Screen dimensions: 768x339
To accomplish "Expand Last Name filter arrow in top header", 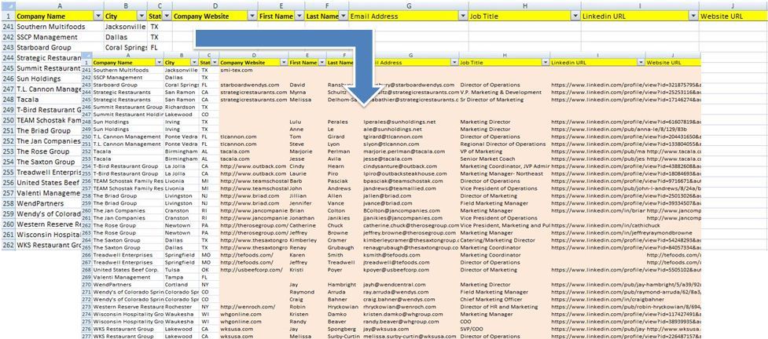I will click(343, 16).
